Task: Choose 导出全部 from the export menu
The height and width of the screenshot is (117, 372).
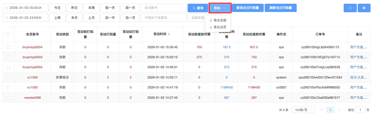Action: tap(218, 20)
